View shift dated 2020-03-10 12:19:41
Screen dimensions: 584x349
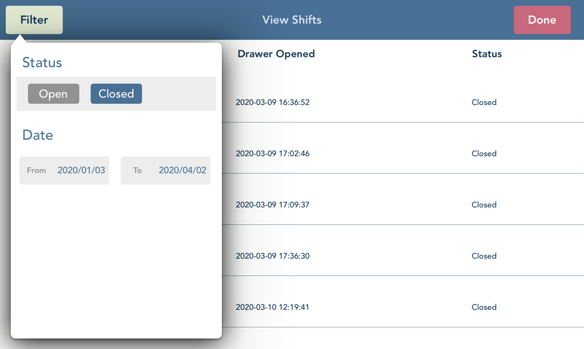(x=273, y=307)
